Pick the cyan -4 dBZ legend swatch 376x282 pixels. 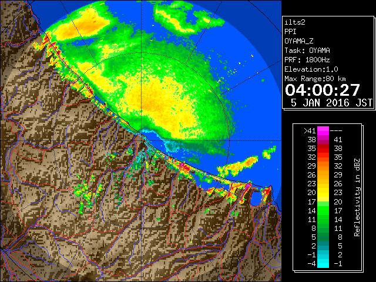[x=323, y=263]
